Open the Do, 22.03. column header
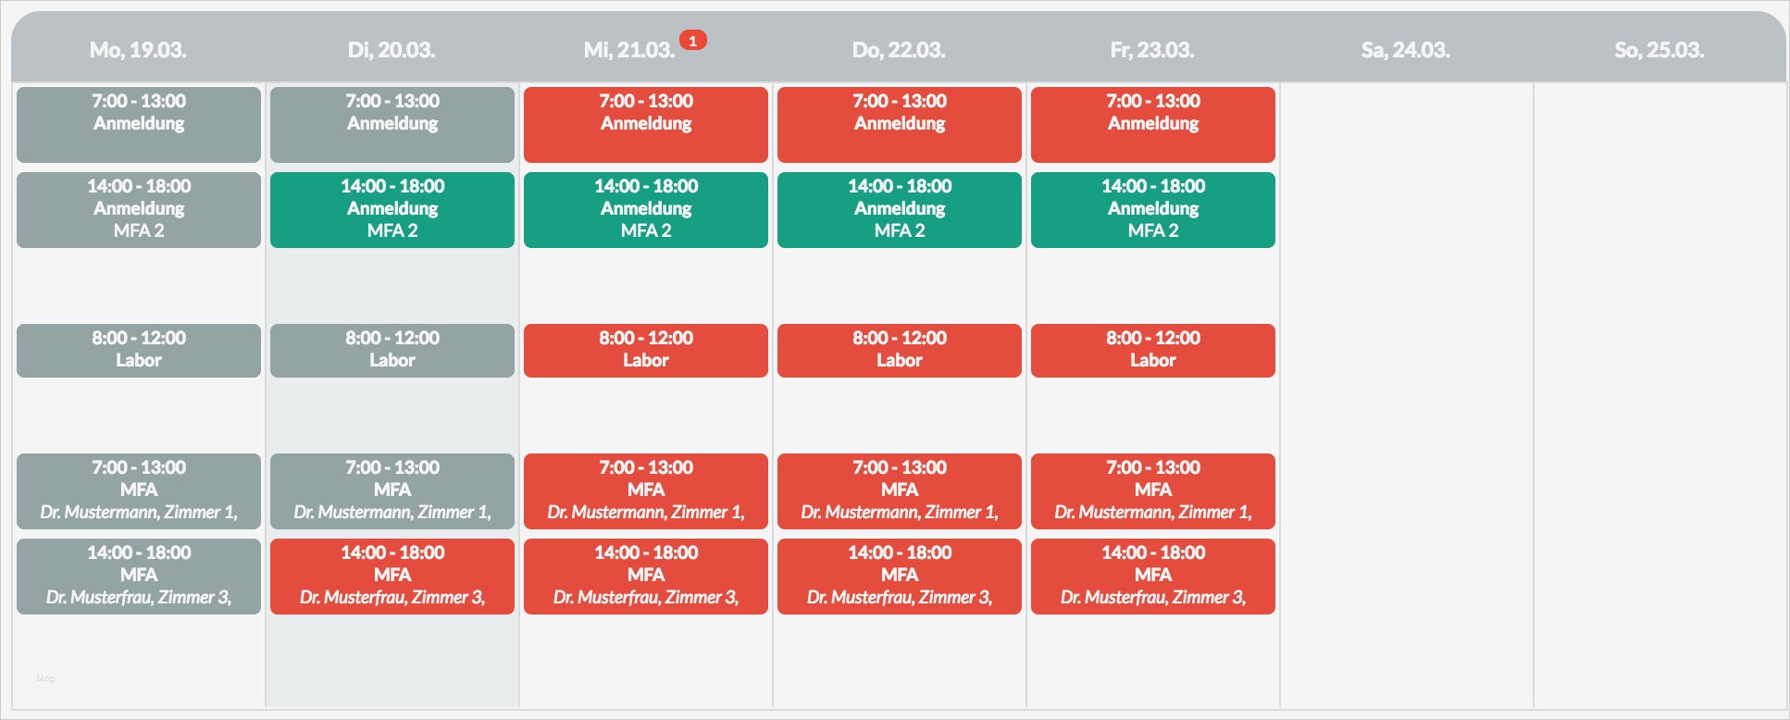1790x720 pixels. [899, 50]
